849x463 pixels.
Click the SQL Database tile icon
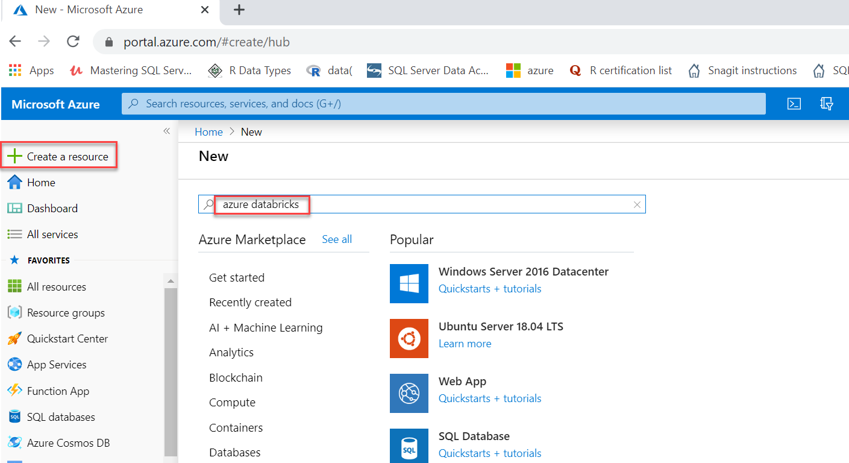[409, 446]
